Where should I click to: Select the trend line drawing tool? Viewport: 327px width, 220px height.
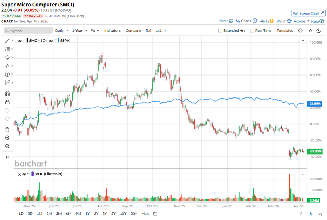[x=7, y=41]
